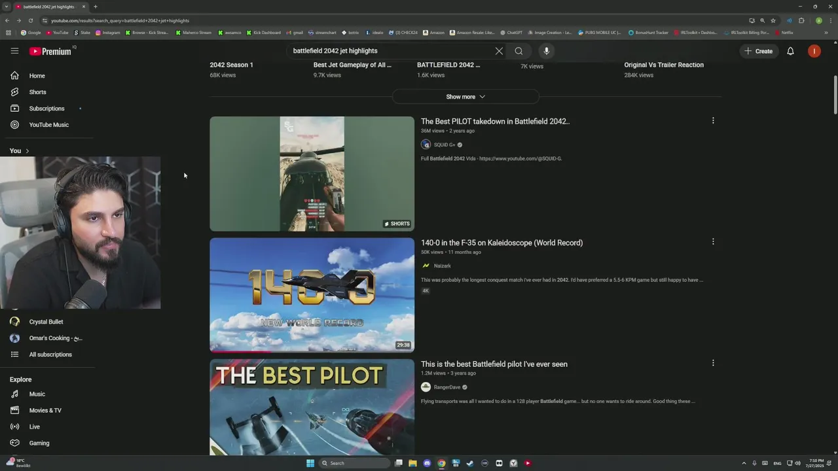Image resolution: width=838 pixels, height=471 pixels.
Task: Expand results with Show more
Action: point(465,97)
